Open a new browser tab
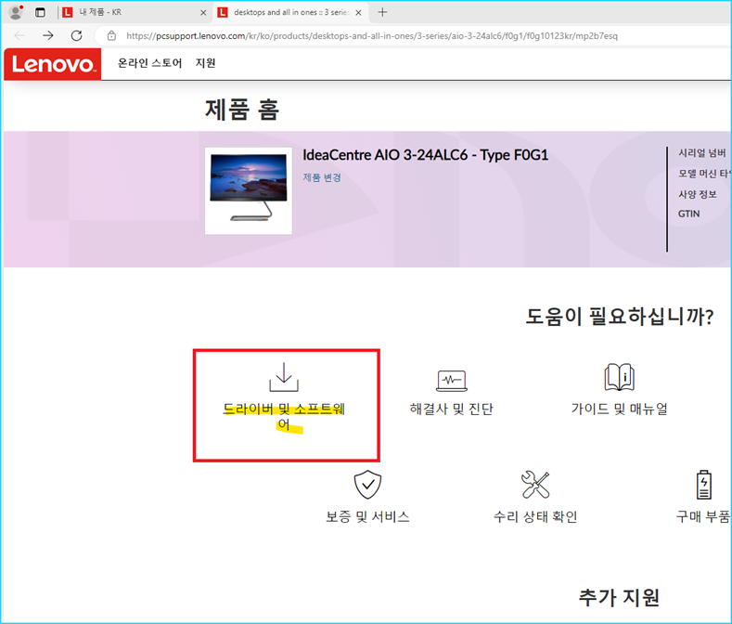The height and width of the screenshot is (624, 732). coord(382,12)
